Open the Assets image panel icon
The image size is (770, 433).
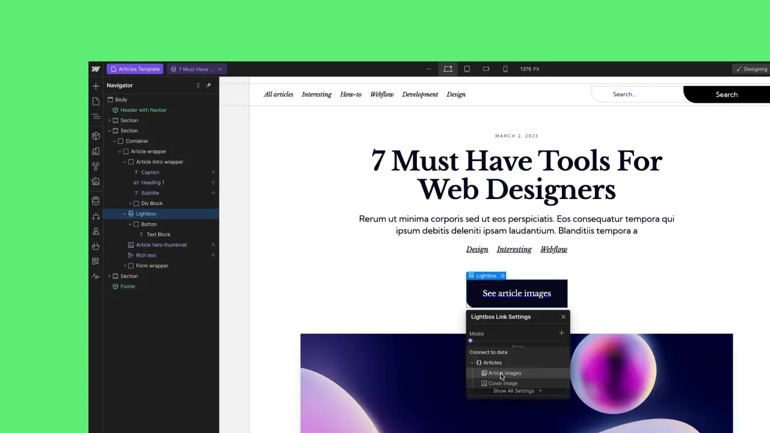click(96, 181)
